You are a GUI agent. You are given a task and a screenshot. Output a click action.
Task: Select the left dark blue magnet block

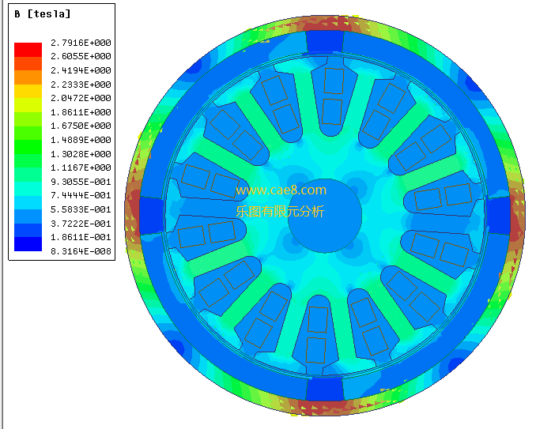coord(152,216)
